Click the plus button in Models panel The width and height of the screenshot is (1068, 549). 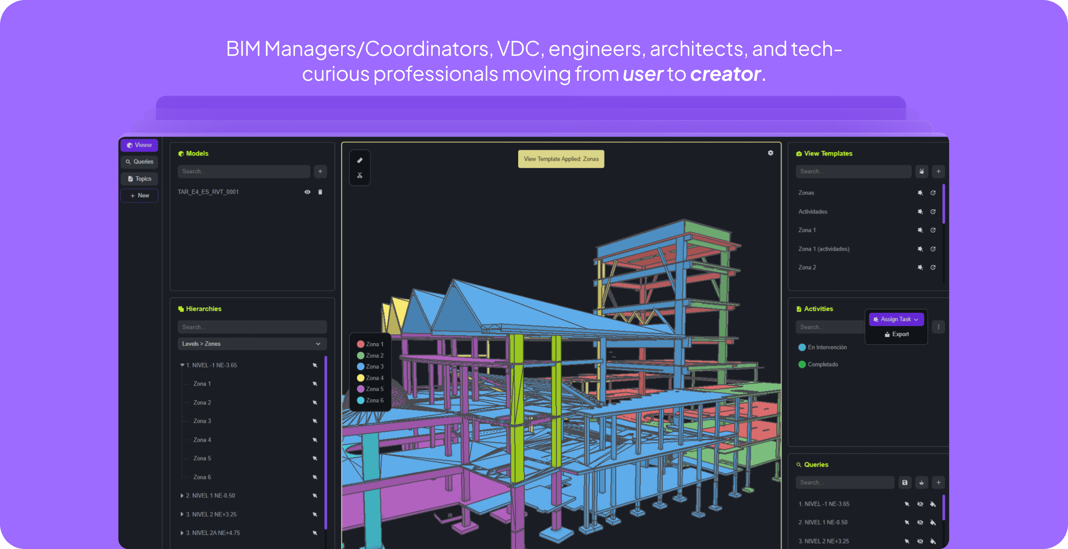[320, 171]
